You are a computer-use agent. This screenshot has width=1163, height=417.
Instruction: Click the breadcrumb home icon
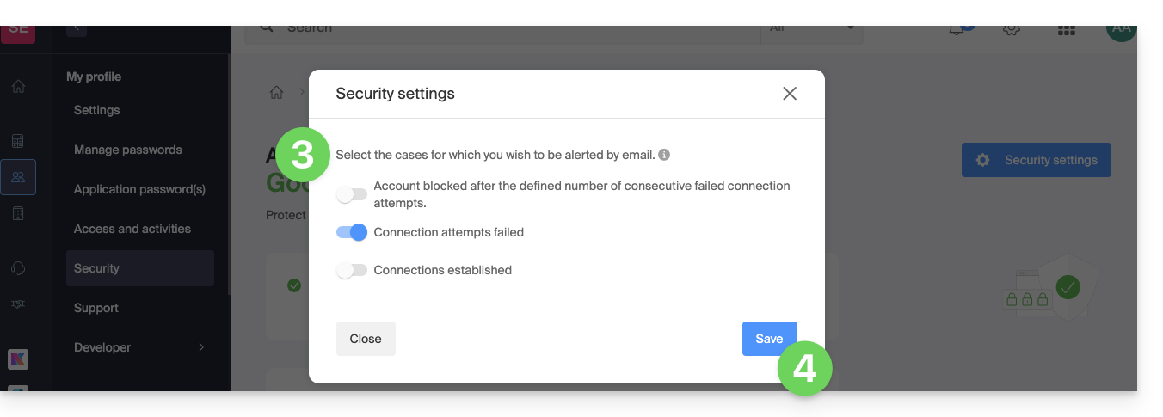[x=276, y=92]
